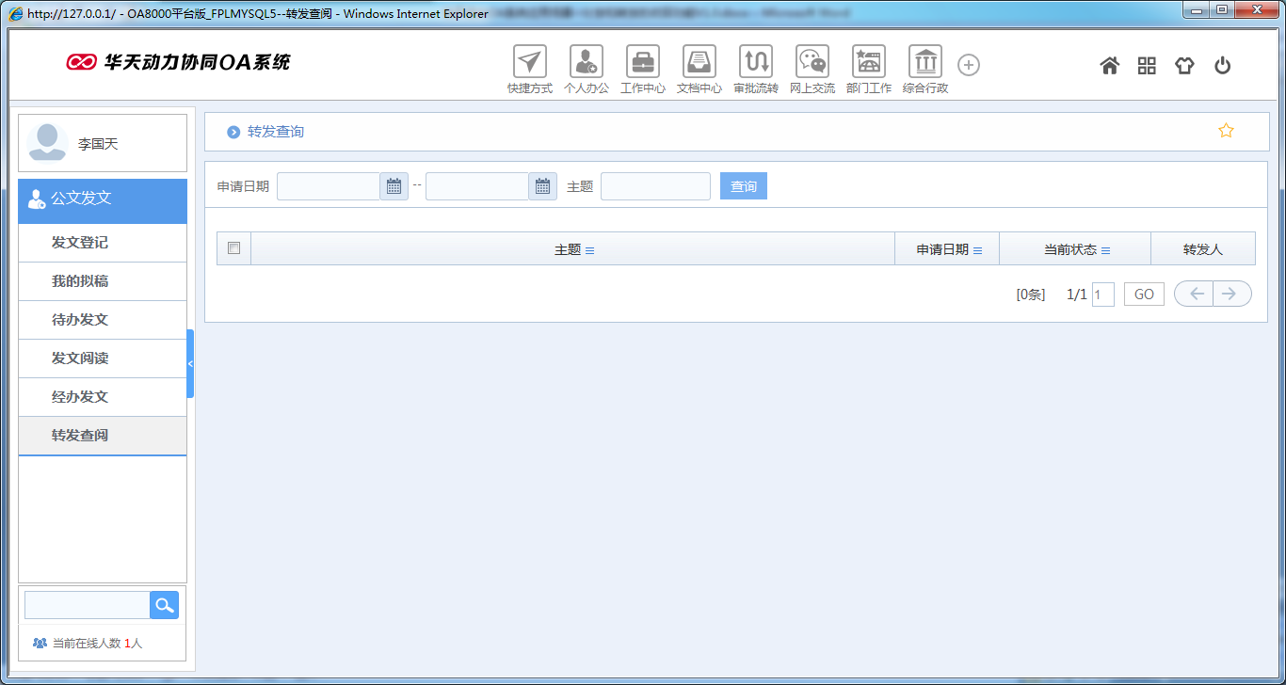Open the 文档中心 document center
The image size is (1286, 685).
(x=699, y=64)
